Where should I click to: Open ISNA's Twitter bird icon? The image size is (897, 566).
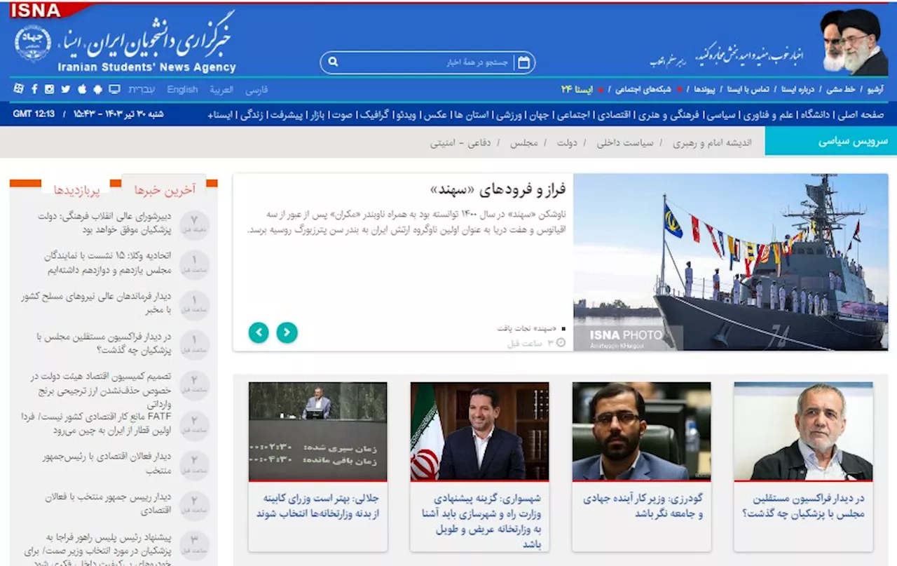[x=66, y=89]
